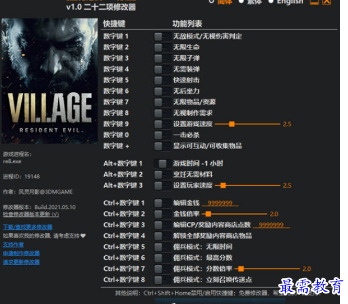The height and width of the screenshot is (304, 348).
Task: Toggle 设置玩家速度 switch
Action: [163, 185]
